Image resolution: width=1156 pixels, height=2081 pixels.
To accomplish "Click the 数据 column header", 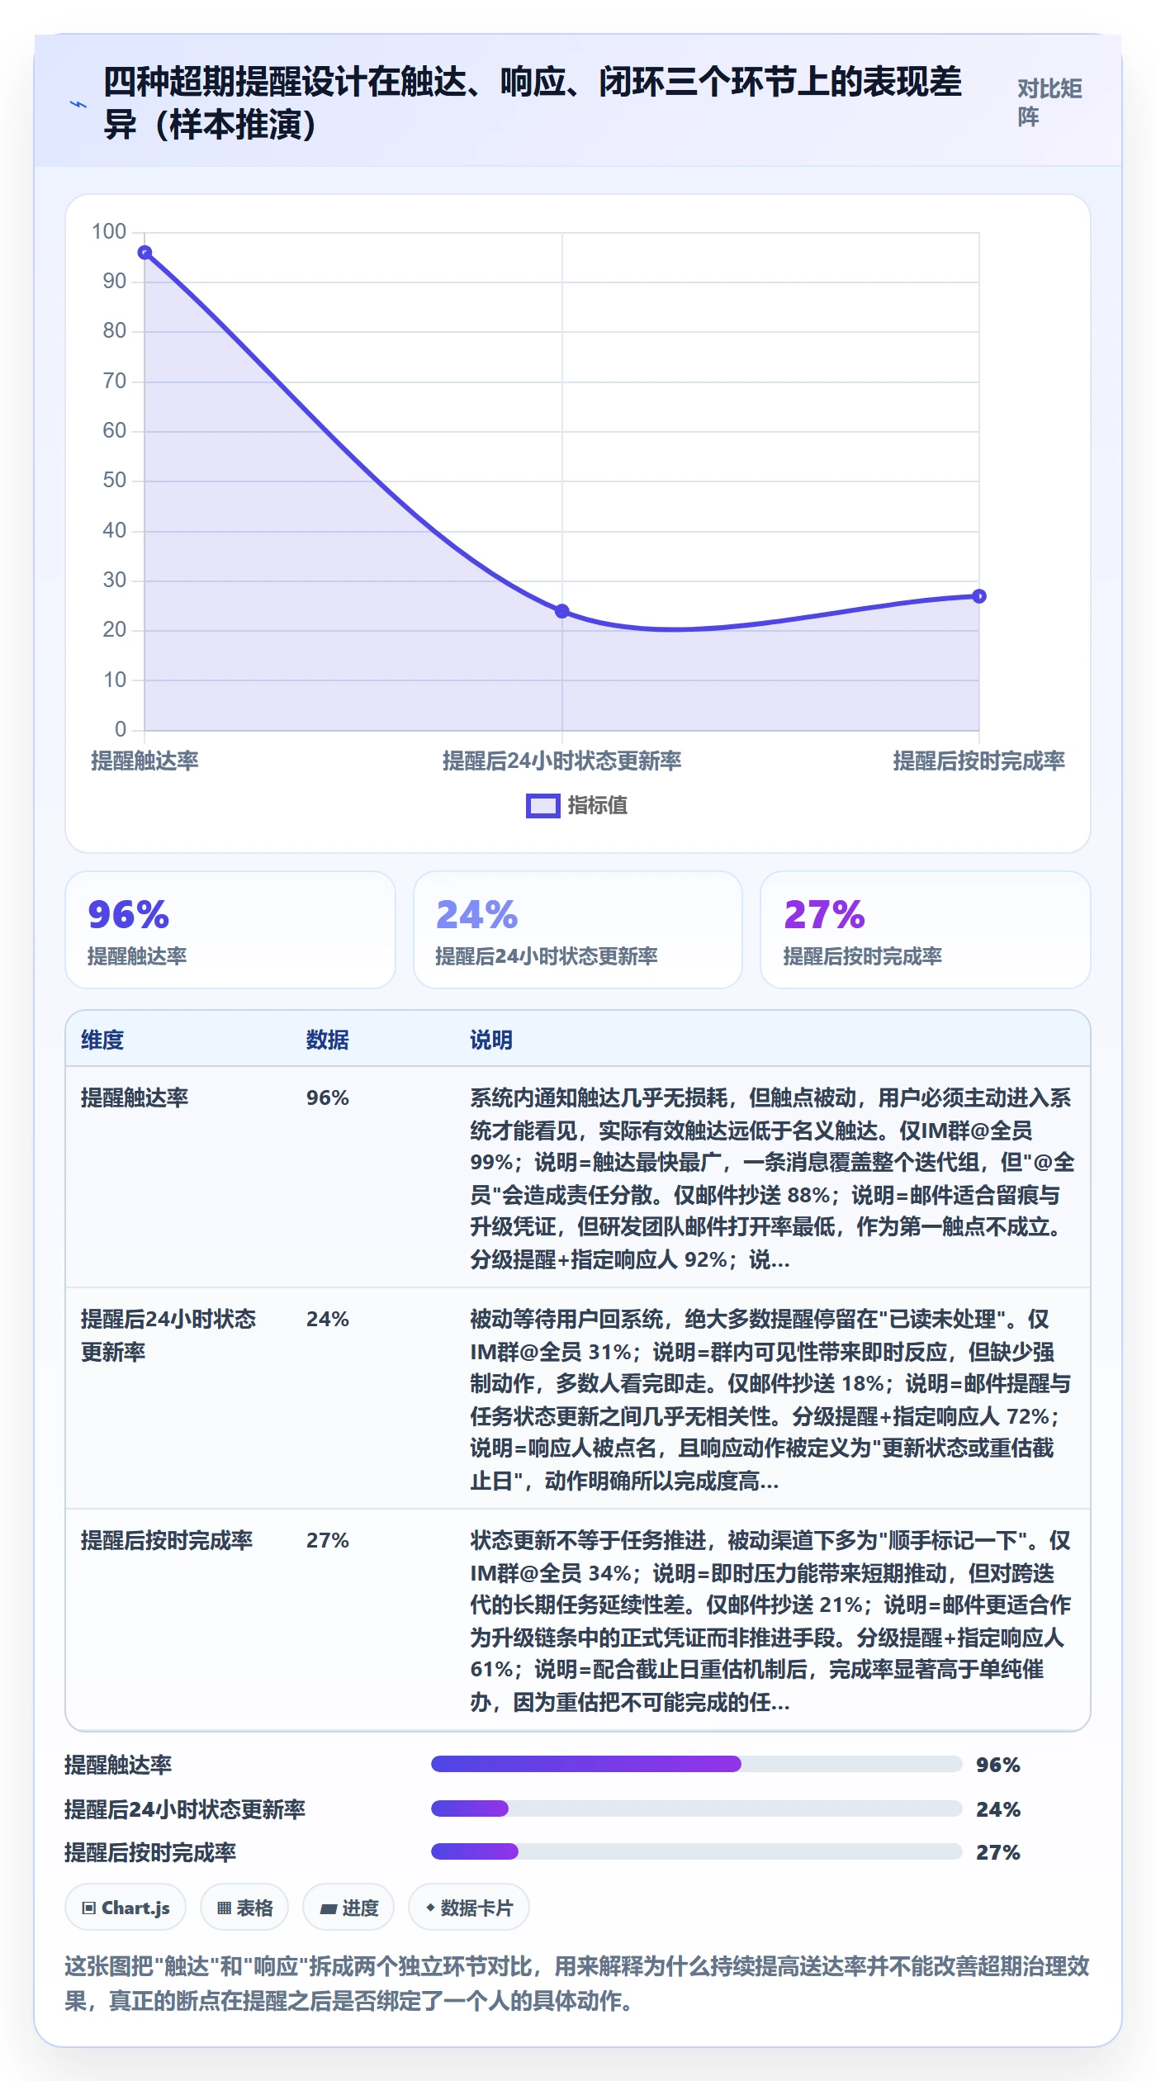I will click(x=328, y=1040).
